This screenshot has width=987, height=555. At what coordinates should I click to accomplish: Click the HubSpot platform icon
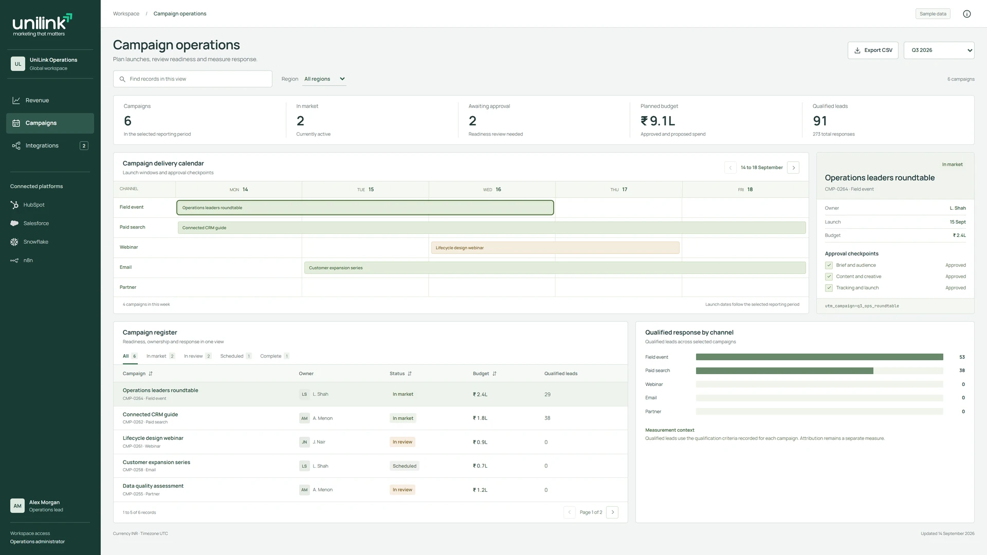point(14,205)
